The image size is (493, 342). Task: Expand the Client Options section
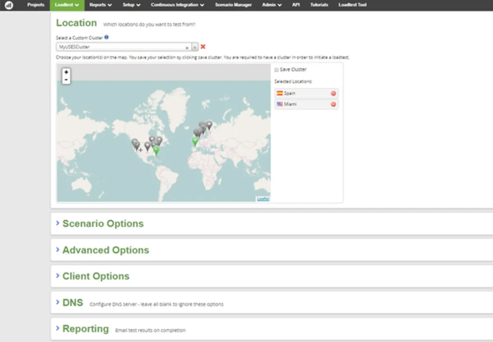(95, 276)
